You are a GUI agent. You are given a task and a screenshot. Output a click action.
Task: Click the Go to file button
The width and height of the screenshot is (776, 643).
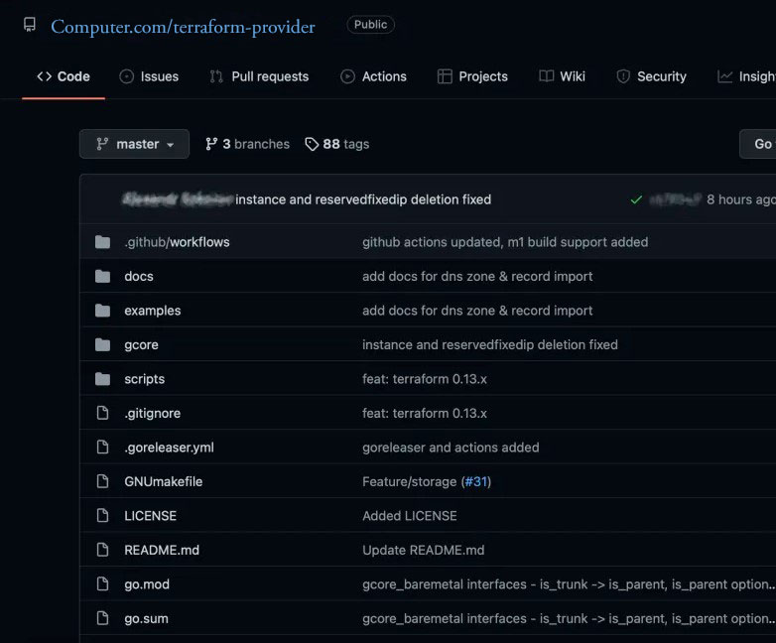click(x=761, y=144)
